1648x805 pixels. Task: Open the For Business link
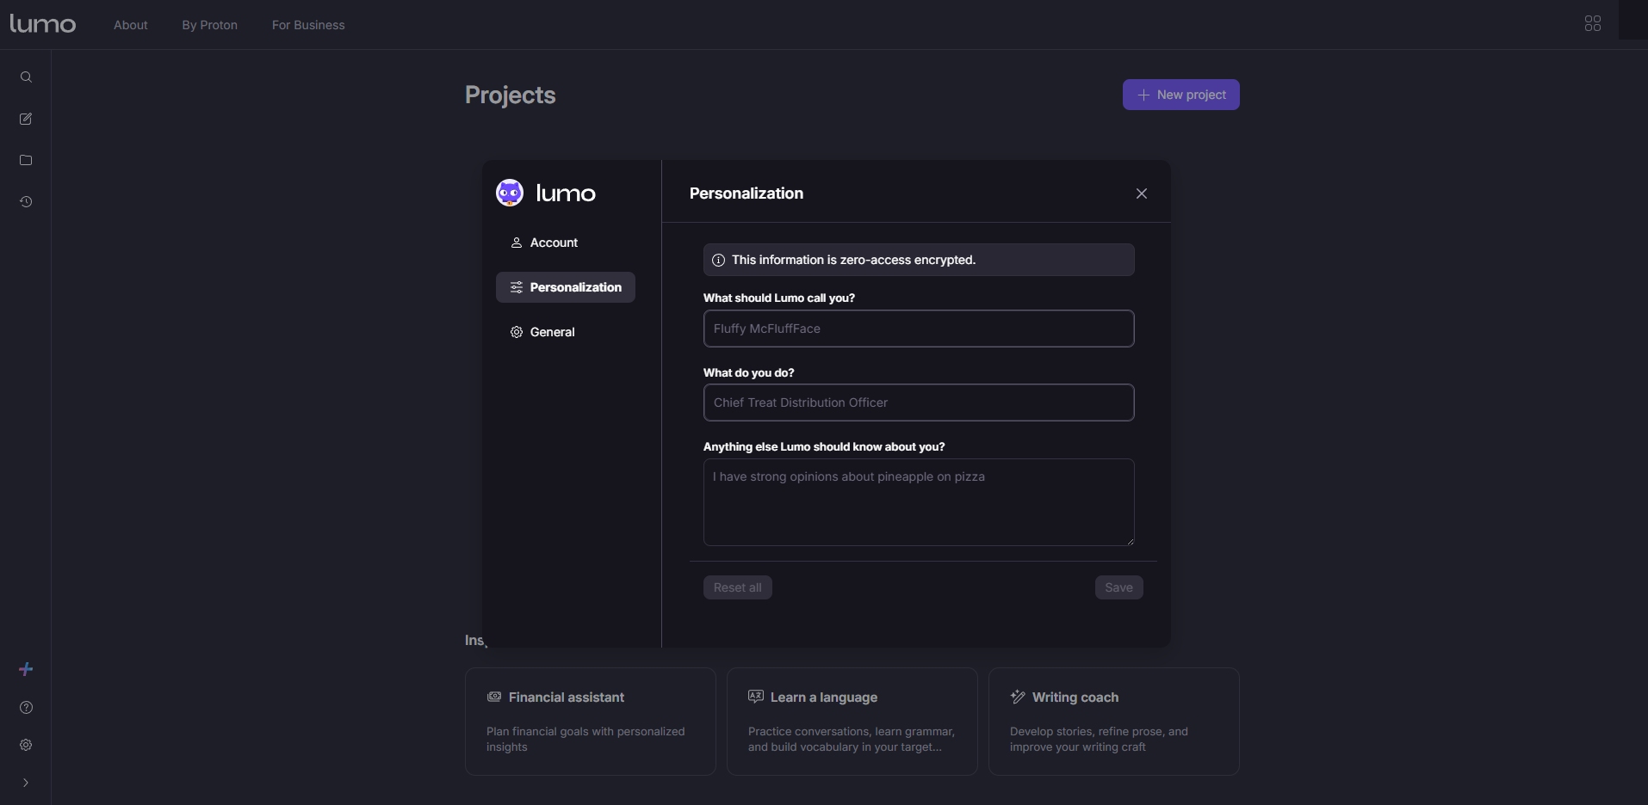tap(308, 25)
